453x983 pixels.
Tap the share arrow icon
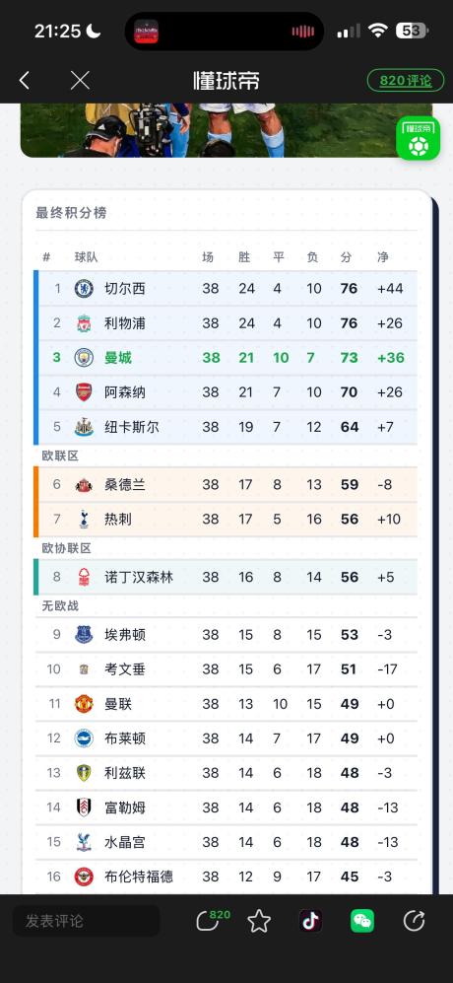[414, 921]
